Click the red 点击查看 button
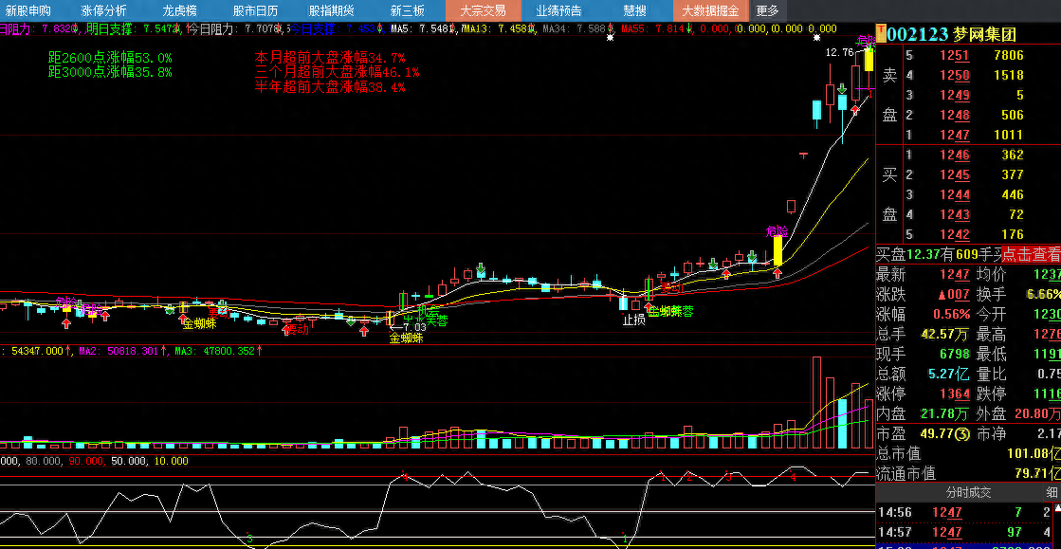The height and width of the screenshot is (549, 1061). click(1031, 254)
